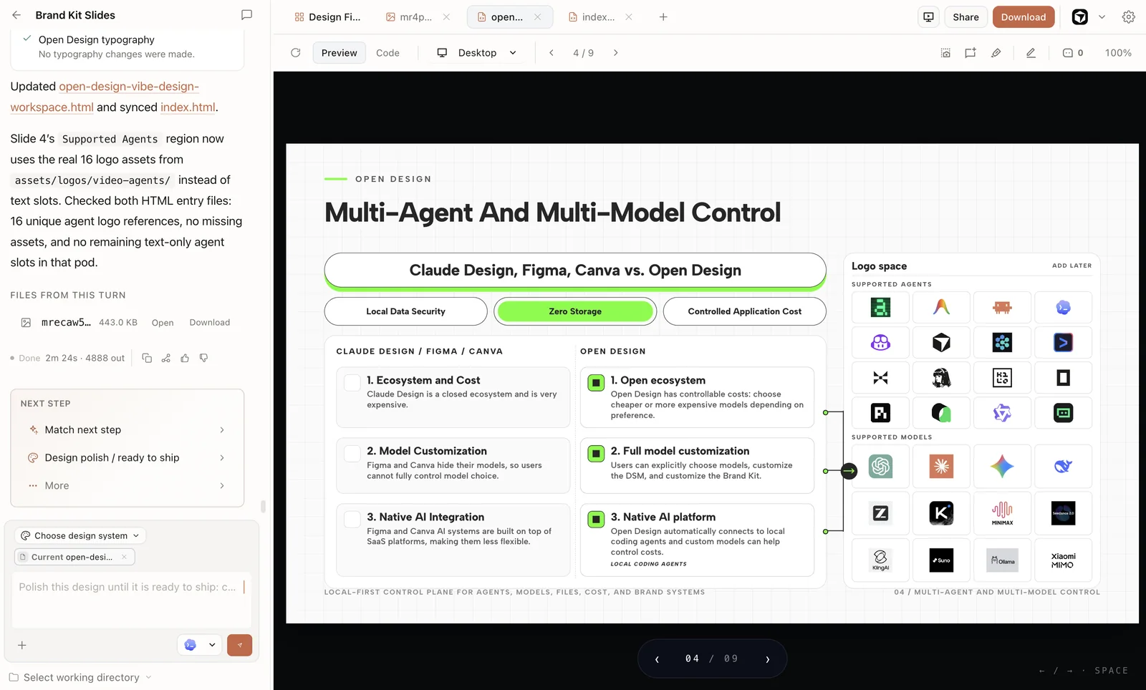
Task: Expand the account menu chevron beside the avatar
Action: pos(1102,17)
